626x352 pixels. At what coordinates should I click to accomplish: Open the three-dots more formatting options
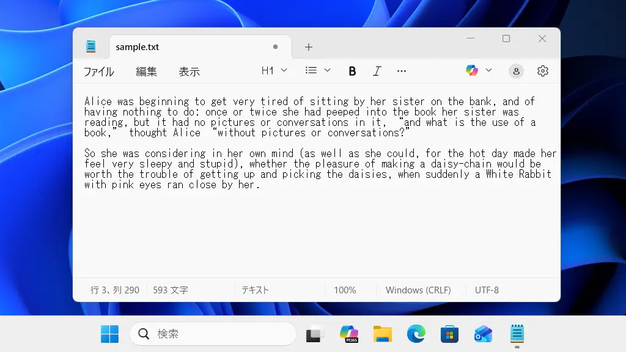pyautogui.click(x=401, y=71)
